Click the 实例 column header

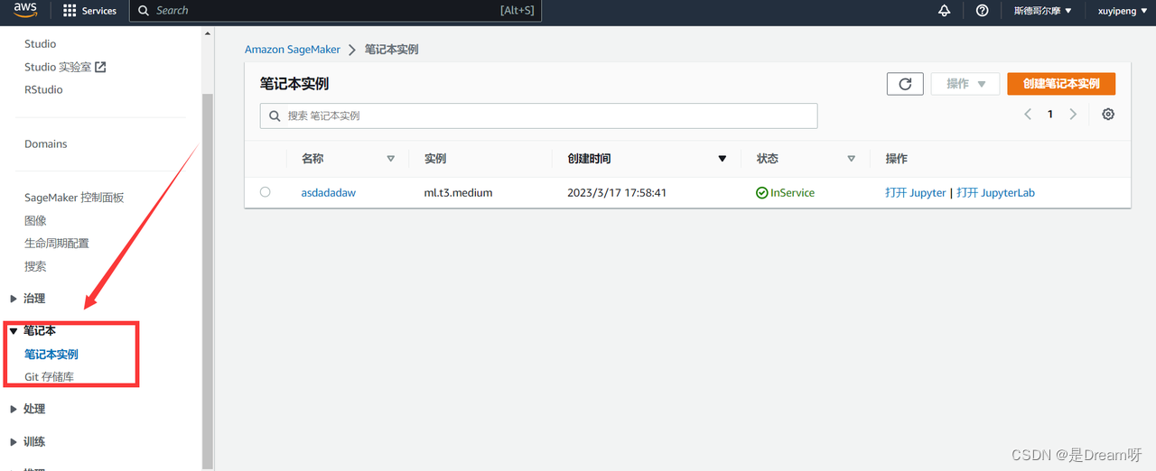[x=435, y=159]
